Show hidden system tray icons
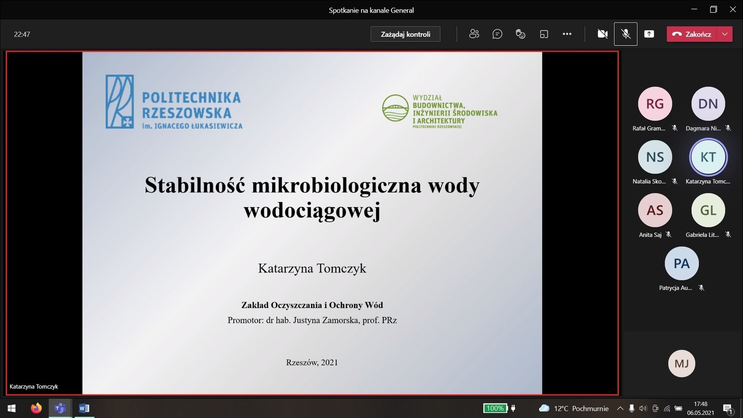 (620, 408)
